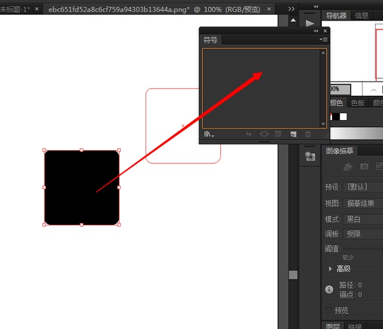Switch to the 色板 tab
Image resolution: width=383 pixels, height=329 pixels.
[x=358, y=103]
